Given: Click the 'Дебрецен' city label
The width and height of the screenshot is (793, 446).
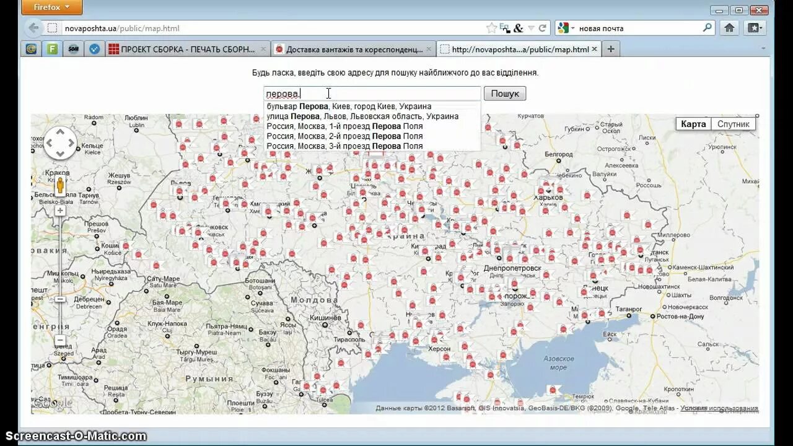Looking at the screenshot, I should [90, 299].
